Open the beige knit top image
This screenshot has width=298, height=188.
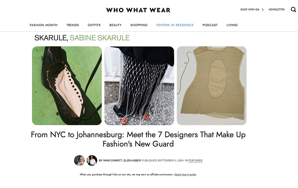tap(212, 86)
